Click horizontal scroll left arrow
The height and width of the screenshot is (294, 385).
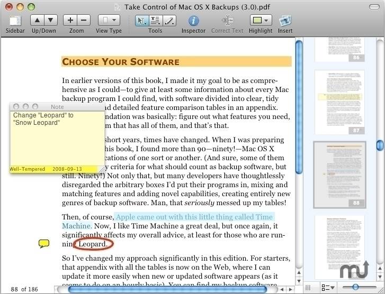[282, 290]
